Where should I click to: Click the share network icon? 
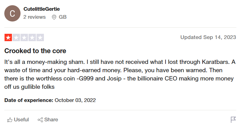pyautogui.click(x=40, y=120)
